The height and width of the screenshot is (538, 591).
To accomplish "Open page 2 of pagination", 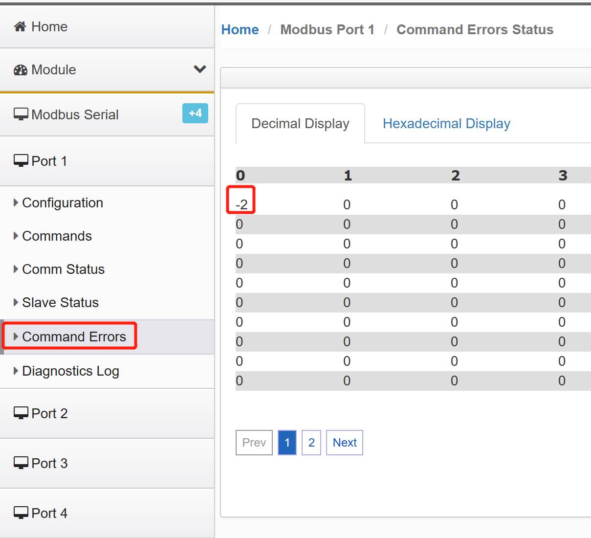I will [x=311, y=443].
